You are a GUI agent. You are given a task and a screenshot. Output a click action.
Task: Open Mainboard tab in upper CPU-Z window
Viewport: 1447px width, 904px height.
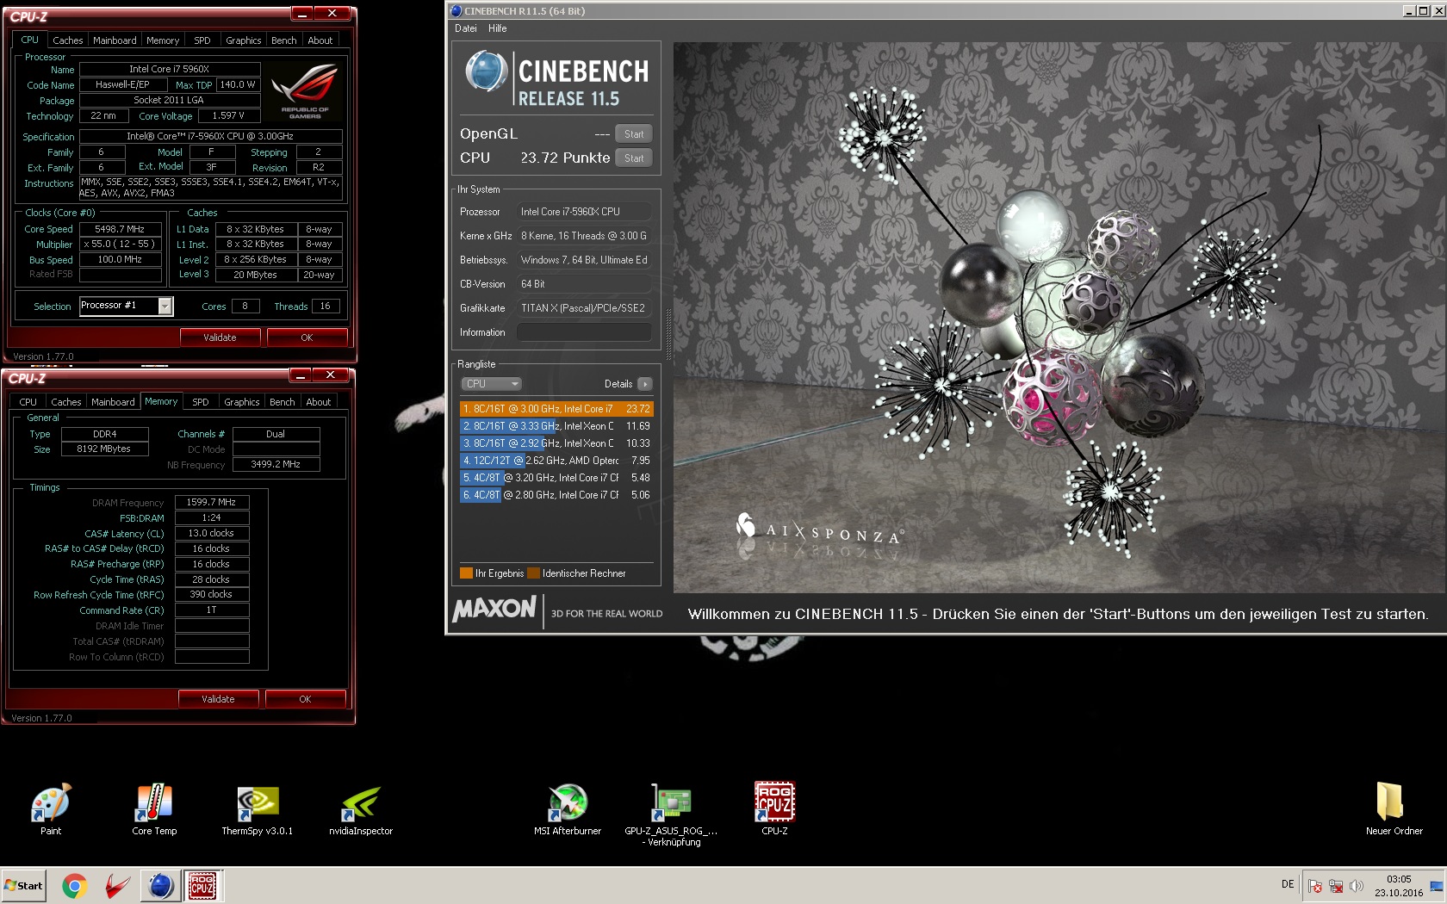(115, 40)
